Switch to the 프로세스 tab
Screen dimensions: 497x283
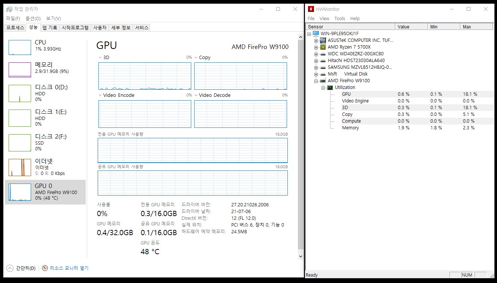15,28
